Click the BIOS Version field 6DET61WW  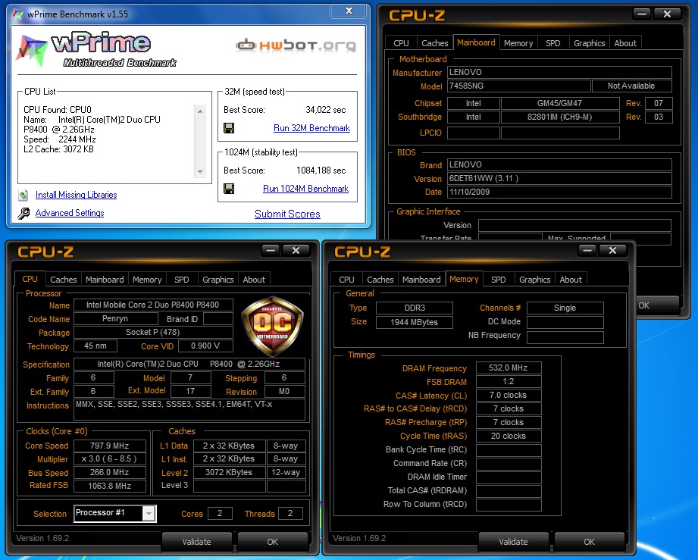559,179
